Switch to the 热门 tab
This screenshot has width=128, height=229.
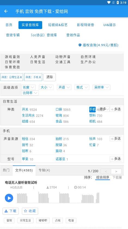click(6, 170)
